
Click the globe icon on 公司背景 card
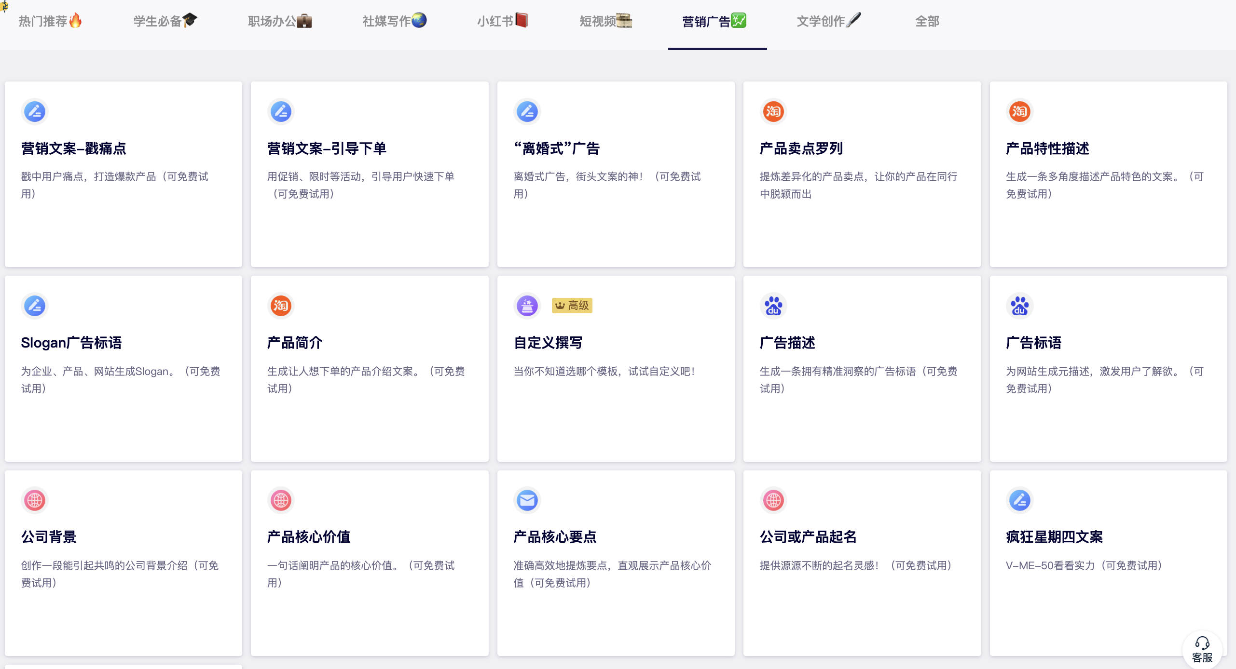pos(35,500)
